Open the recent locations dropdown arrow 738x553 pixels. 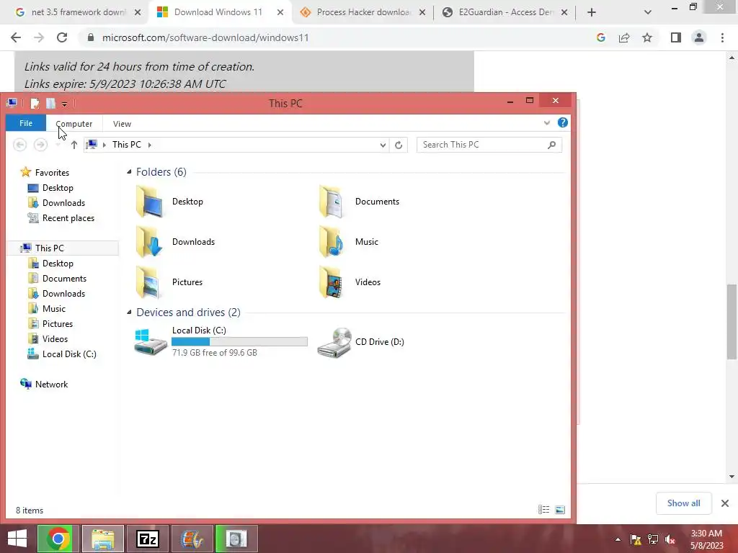point(58,145)
